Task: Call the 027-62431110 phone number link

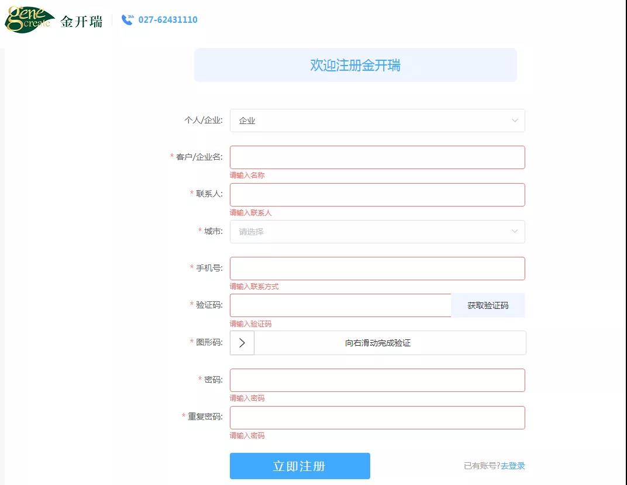Action: click(x=168, y=19)
